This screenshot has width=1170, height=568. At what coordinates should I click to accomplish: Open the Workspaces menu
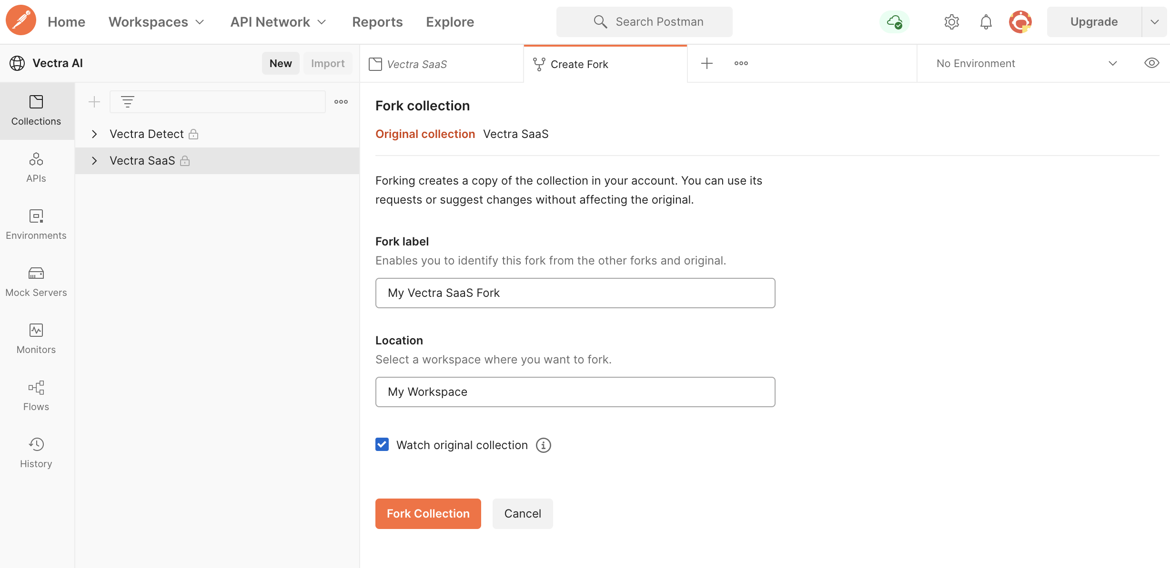(156, 21)
